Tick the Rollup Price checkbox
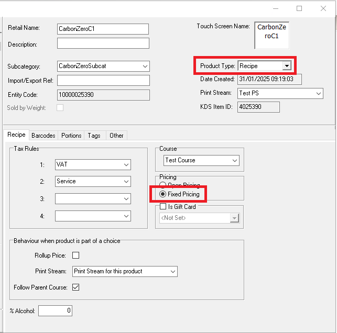This screenshot has width=337, height=333. [x=75, y=256]
